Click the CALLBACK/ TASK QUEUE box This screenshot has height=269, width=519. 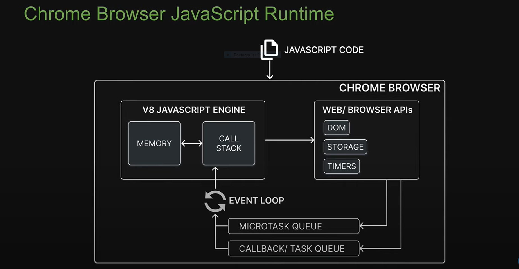294,248
